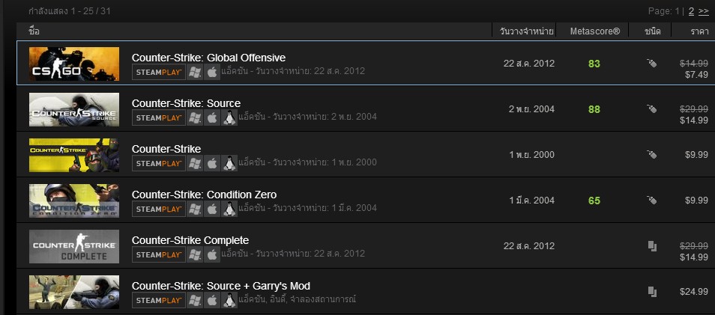Click the Counter-Strike Complete thumbnail
Screen dimensions: 715x315
click(x=74, y=247)
